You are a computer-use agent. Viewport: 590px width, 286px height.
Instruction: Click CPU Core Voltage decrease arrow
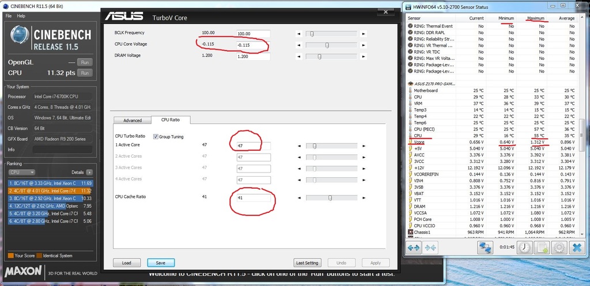point(299,45)
